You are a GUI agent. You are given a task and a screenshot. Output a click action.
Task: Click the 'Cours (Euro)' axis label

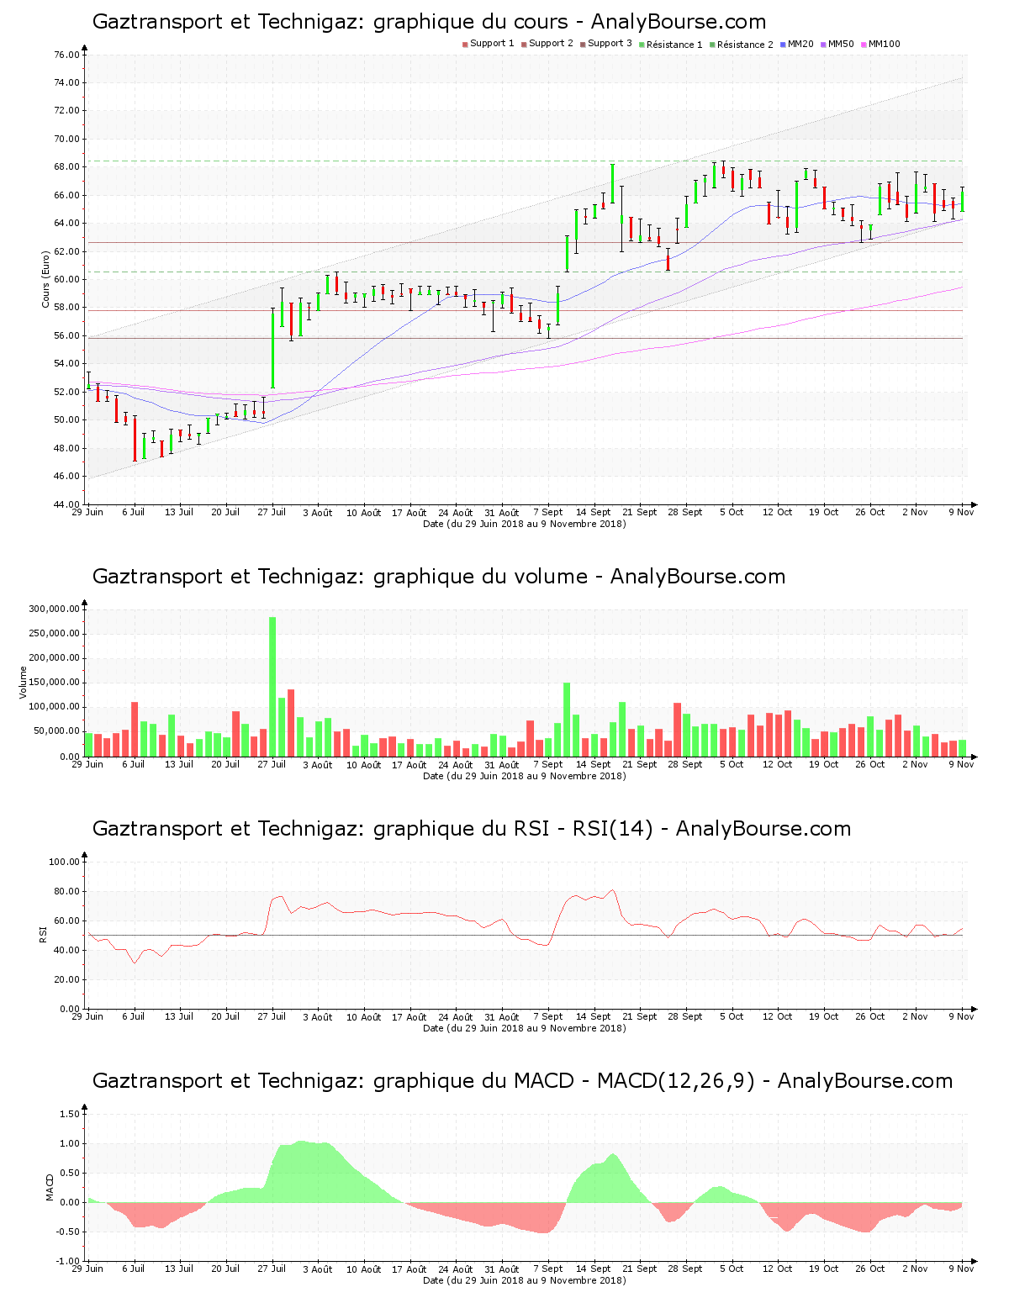click(46, 279)
